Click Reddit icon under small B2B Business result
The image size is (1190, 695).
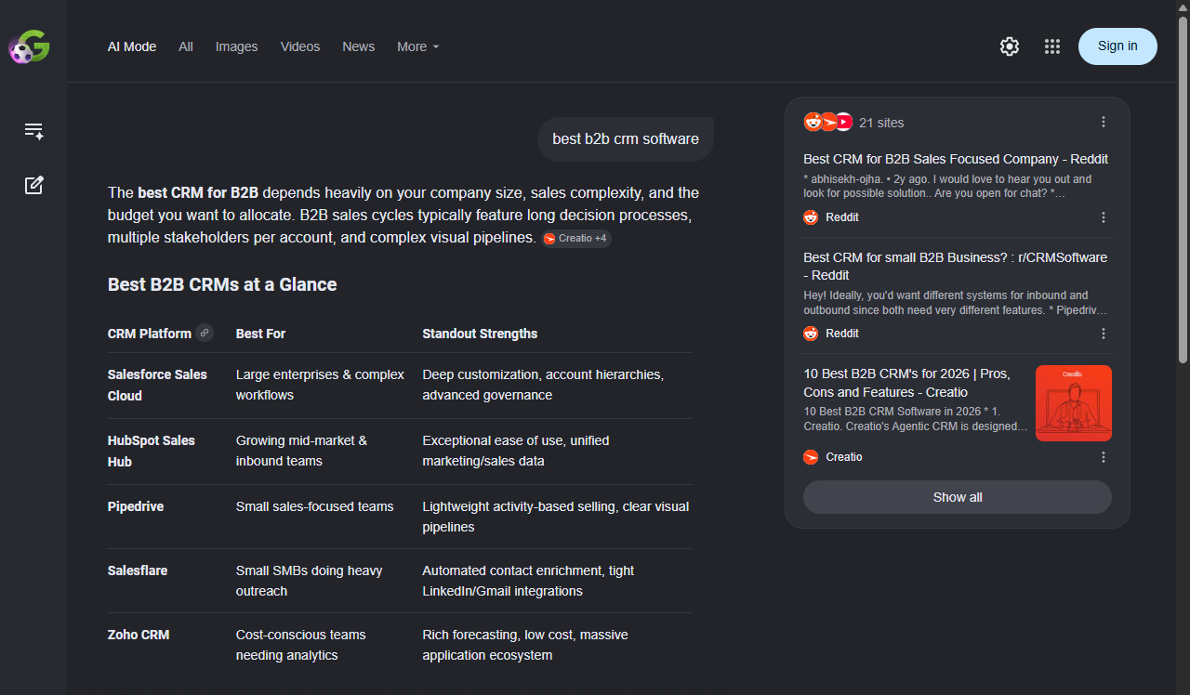point(811,334)
